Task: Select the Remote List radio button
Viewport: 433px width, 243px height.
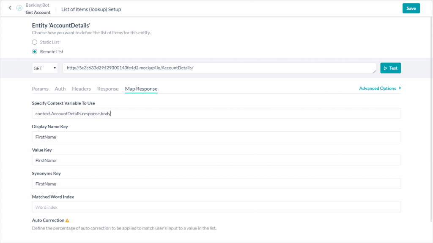Action: [x=35, y=51]
